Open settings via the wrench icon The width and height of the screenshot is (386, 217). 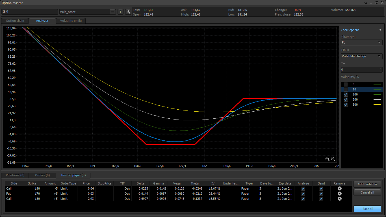[x=128, y=12]
